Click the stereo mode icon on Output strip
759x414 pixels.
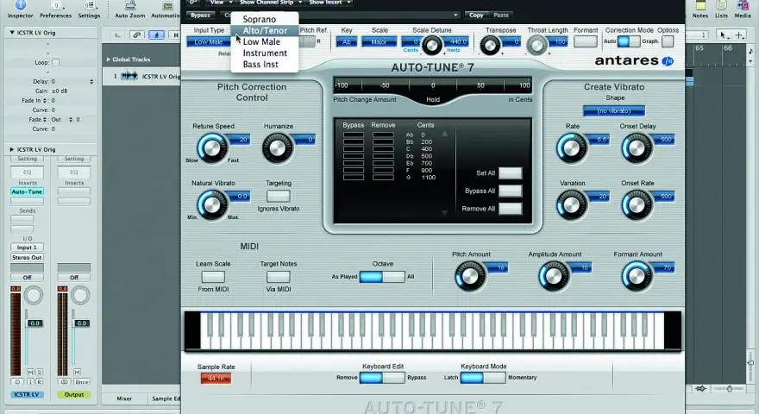click(64, 381)
